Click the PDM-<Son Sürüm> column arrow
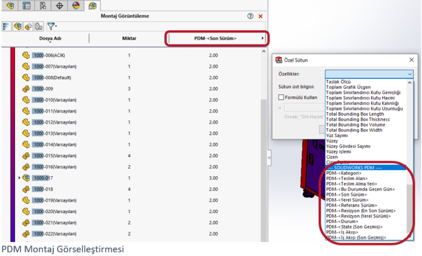Screen dimensions: 422x256 point(263,39)
